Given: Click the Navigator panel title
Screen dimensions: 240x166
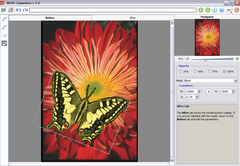Looking at the screenshot, I should tap(207, 17).
